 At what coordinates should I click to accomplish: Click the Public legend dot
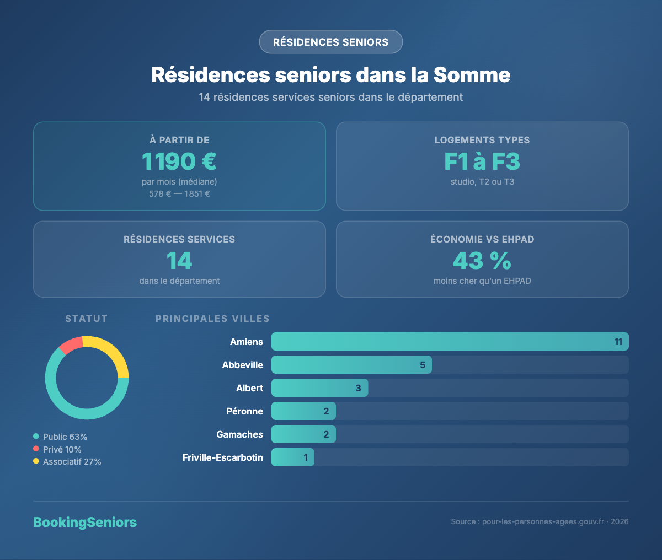[x=36, y=436]
